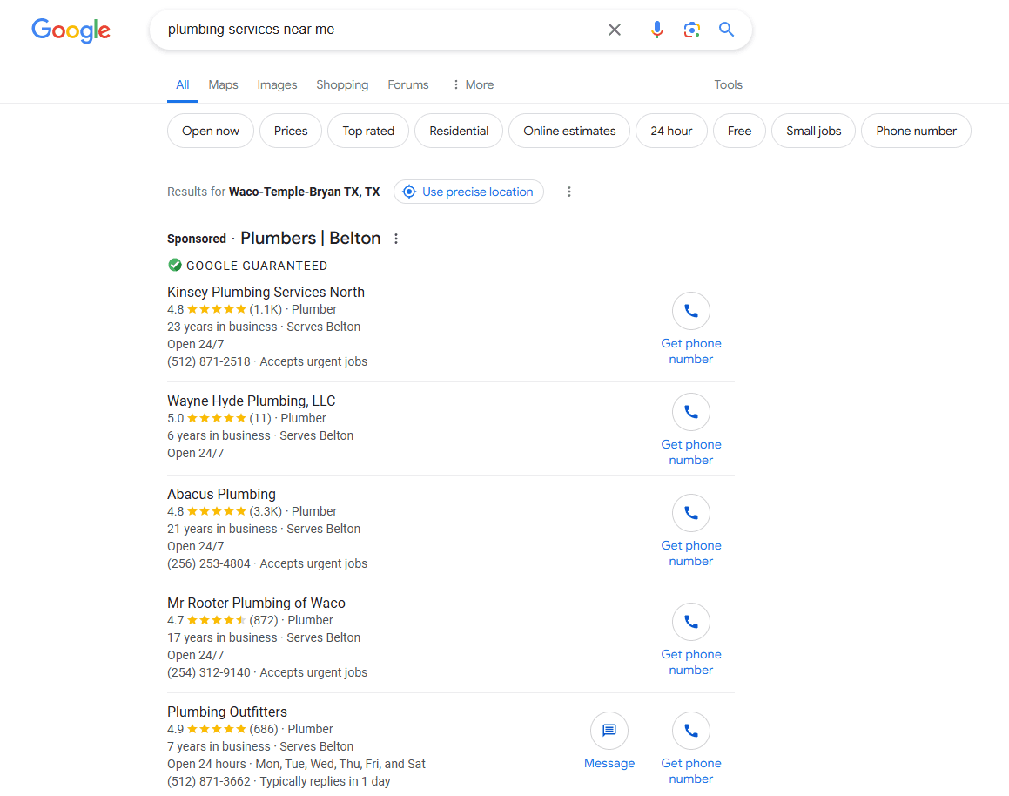Select the All tab
1009x796 pixels.
pyautogui.click(x=182, y=85)
